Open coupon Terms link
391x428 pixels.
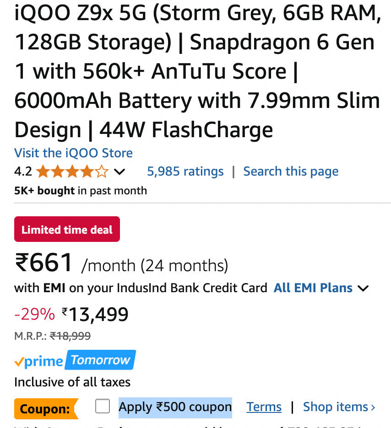(264, 407)
